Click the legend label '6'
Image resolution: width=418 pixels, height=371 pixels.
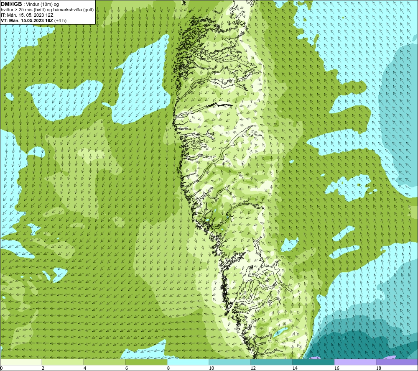click(x=127, y=368)
